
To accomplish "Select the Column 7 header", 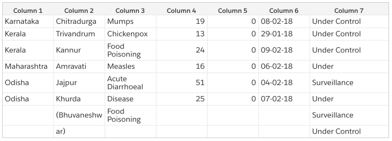I will click(349, 11).
